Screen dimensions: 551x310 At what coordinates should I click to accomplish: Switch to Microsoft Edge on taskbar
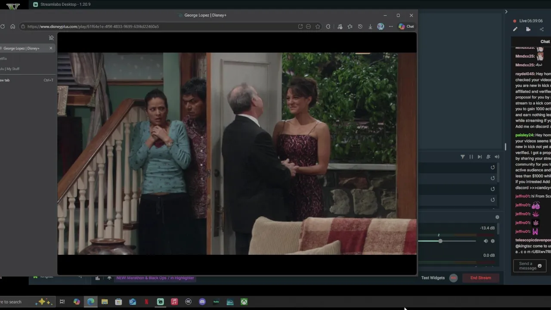click(x=91, y=302)
